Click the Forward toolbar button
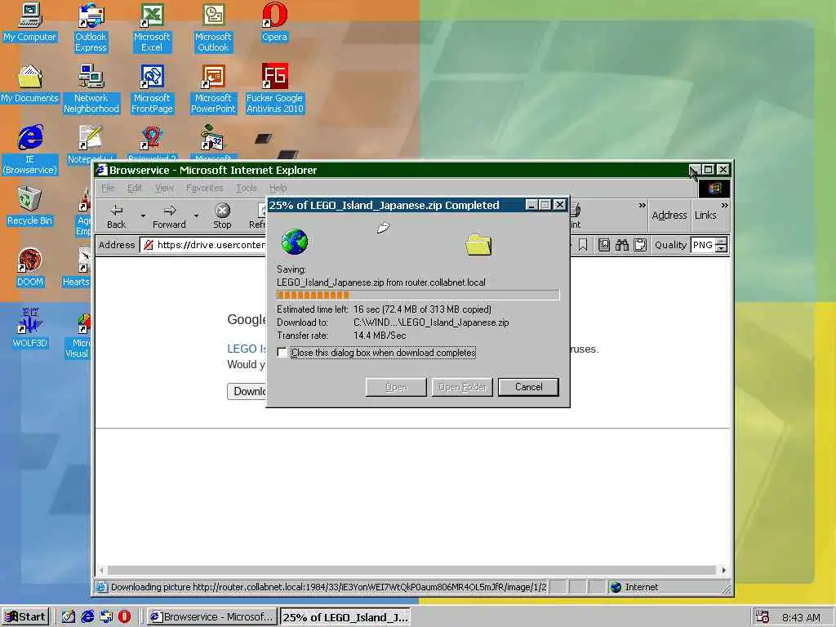The height and width of the screenshot is (627, 836). pos(169,216)
